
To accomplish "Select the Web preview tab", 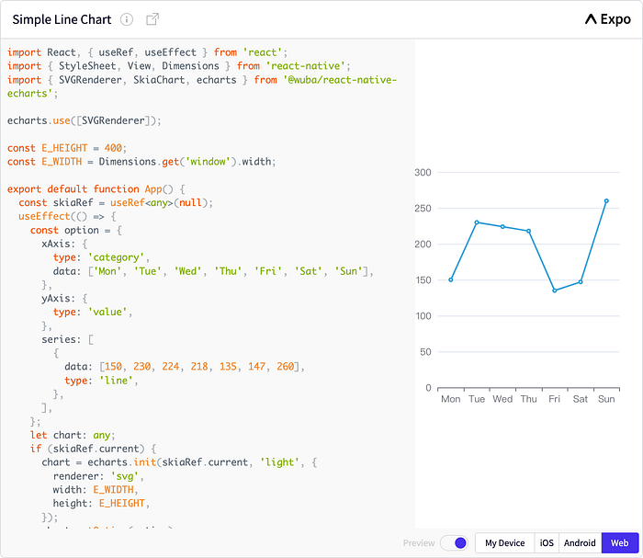I will (x=620, y=543).
